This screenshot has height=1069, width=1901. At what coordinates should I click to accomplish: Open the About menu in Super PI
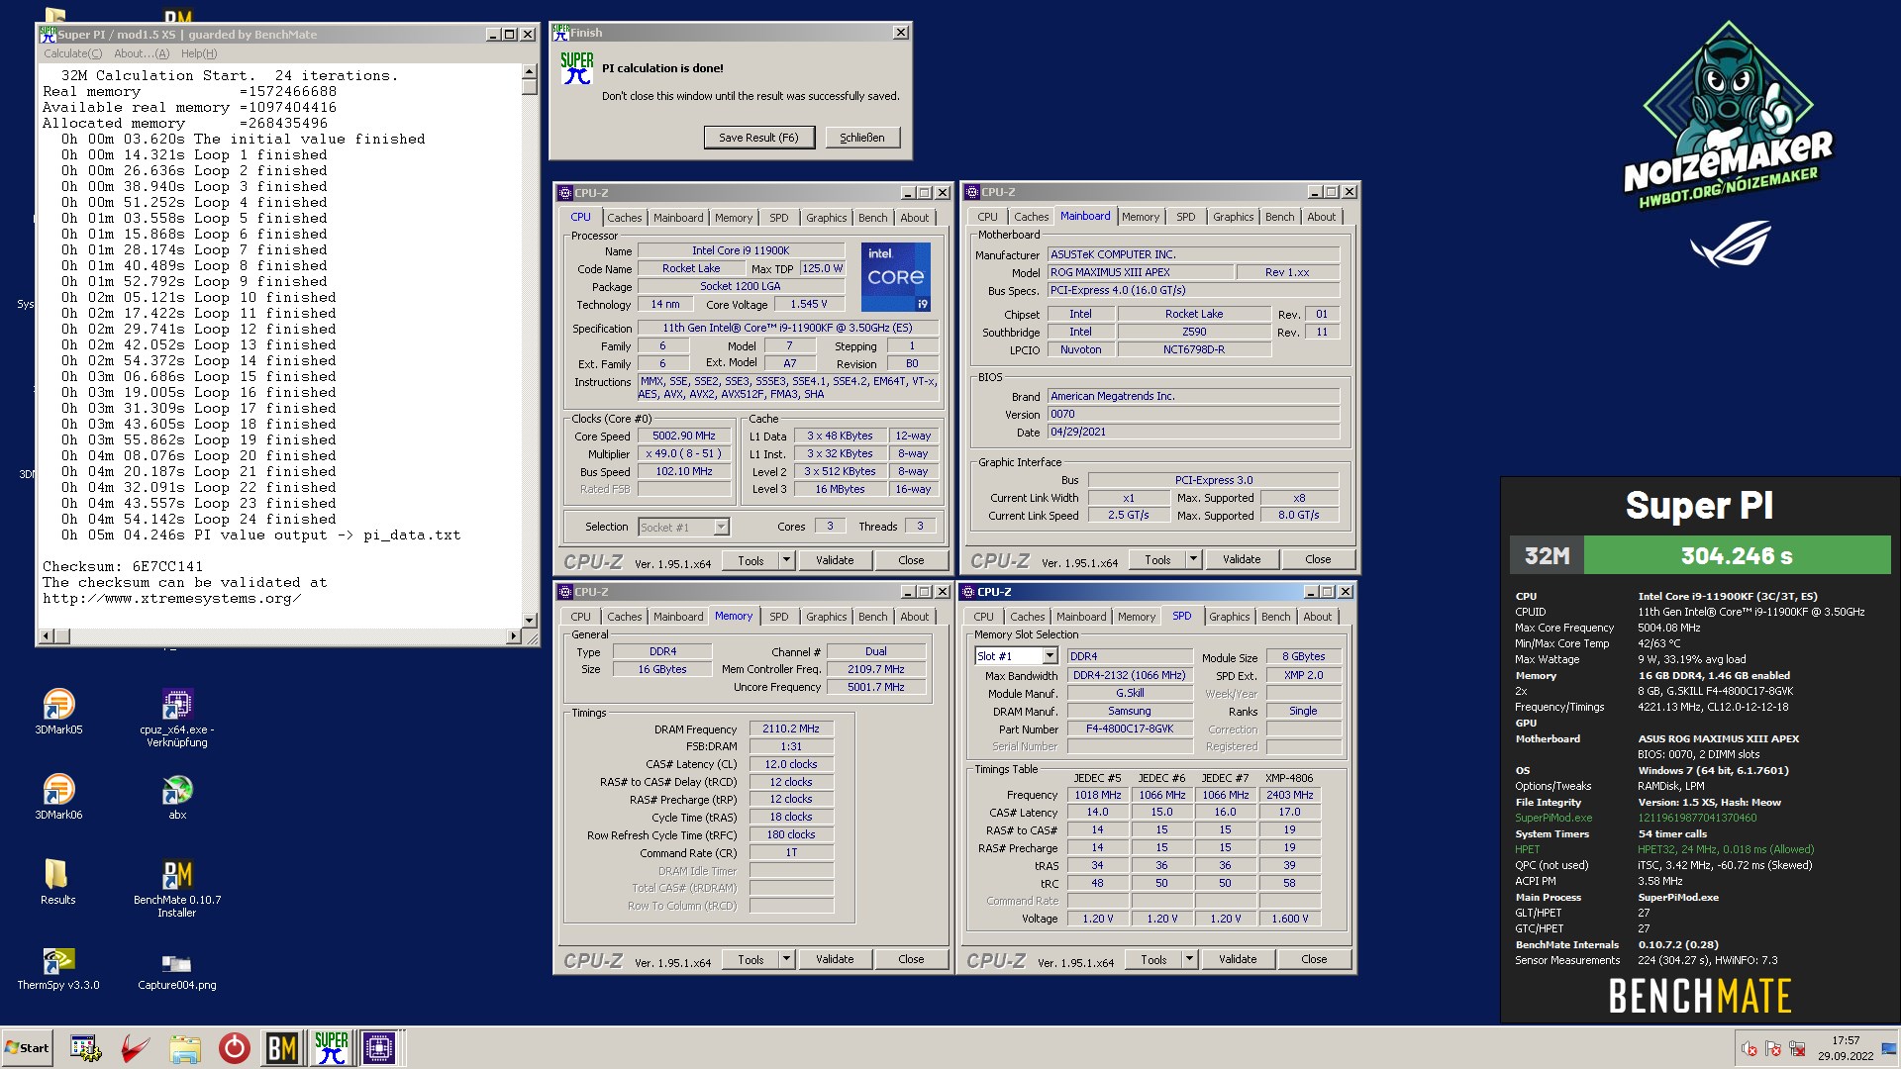[x=142, y=53]
